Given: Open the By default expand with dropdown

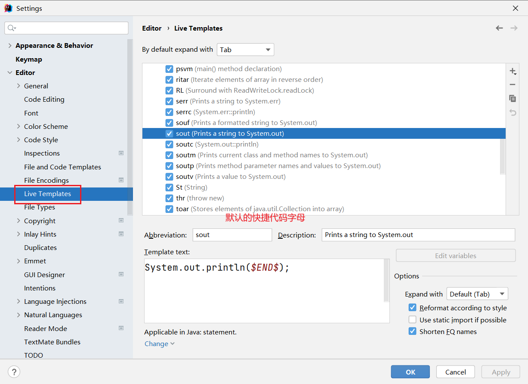Looking at the screenshot, I should [245, 50].
